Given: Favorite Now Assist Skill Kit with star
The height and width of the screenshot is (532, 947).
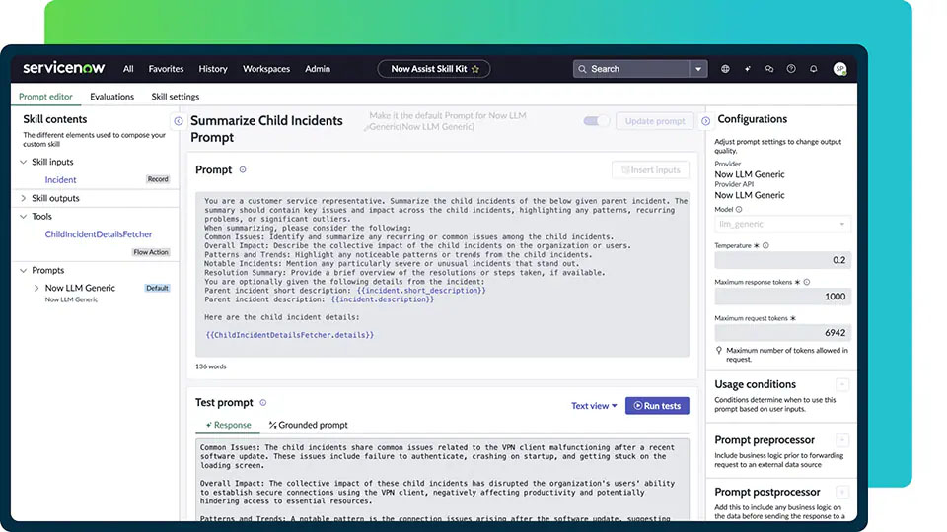Looking at the screenshot, I should point(475,69).
